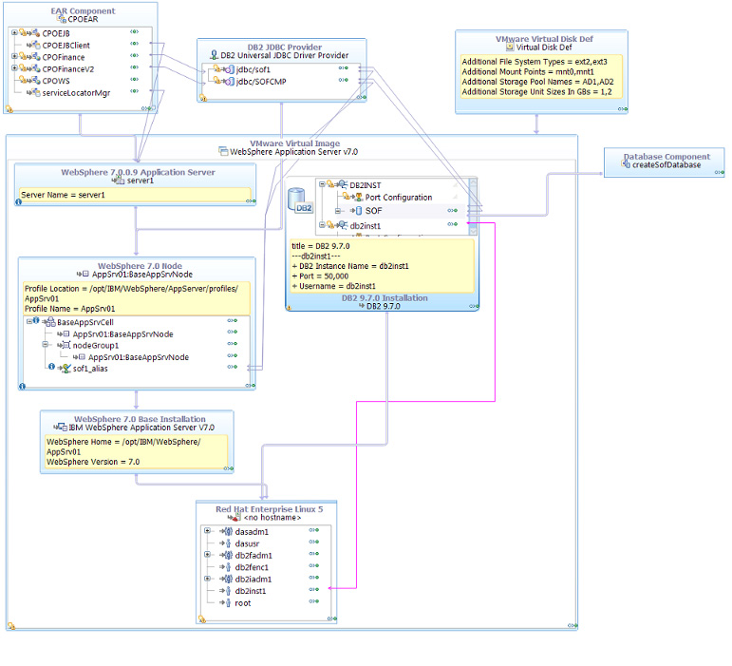Click the jdbc/sof1 datasource icon
Viewport: 732px width, 666px height.
click(229, 69)
